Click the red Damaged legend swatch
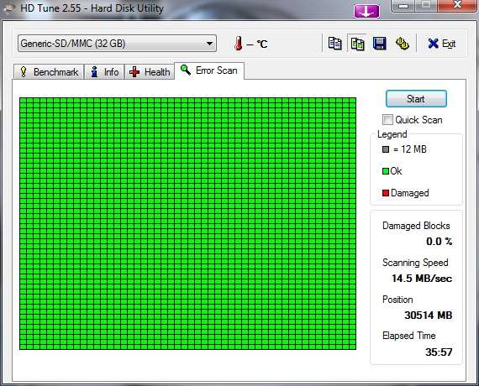Viewport: 479px width, 386px height. click(x=386, y=193)
